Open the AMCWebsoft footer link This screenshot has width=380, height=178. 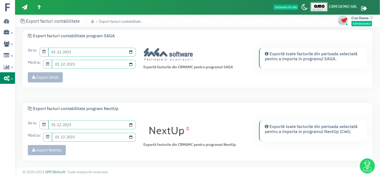[x=55, y=172]
